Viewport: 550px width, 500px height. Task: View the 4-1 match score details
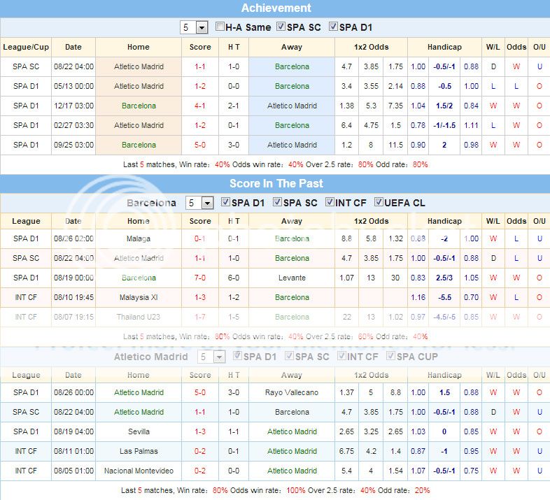pos(200,106)
